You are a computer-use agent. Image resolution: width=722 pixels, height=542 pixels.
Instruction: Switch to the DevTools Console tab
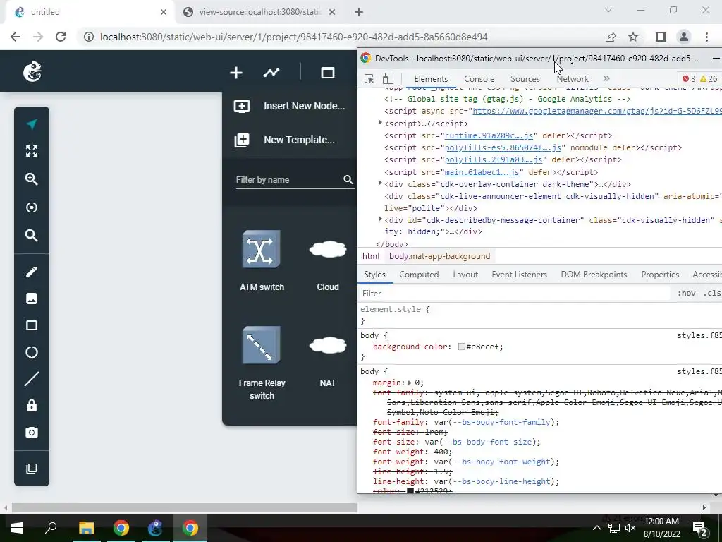(479, 79)
